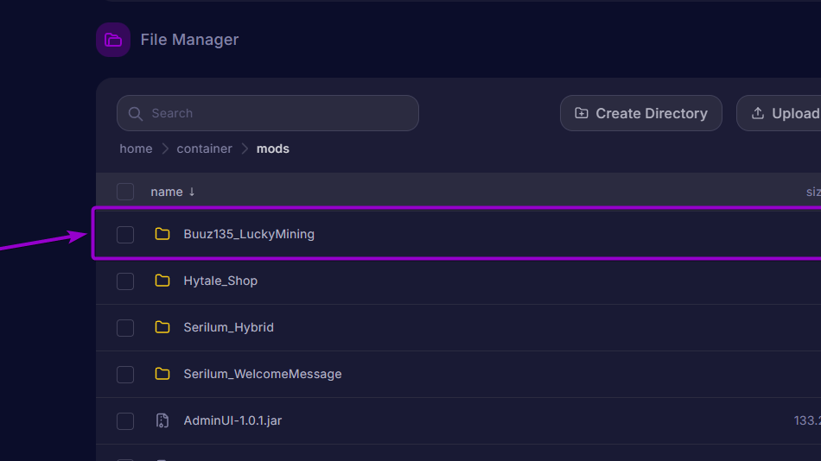821x461 pixels.
Task: Check the Serilum_Hybrid checkbox
Action: (125, 327)
